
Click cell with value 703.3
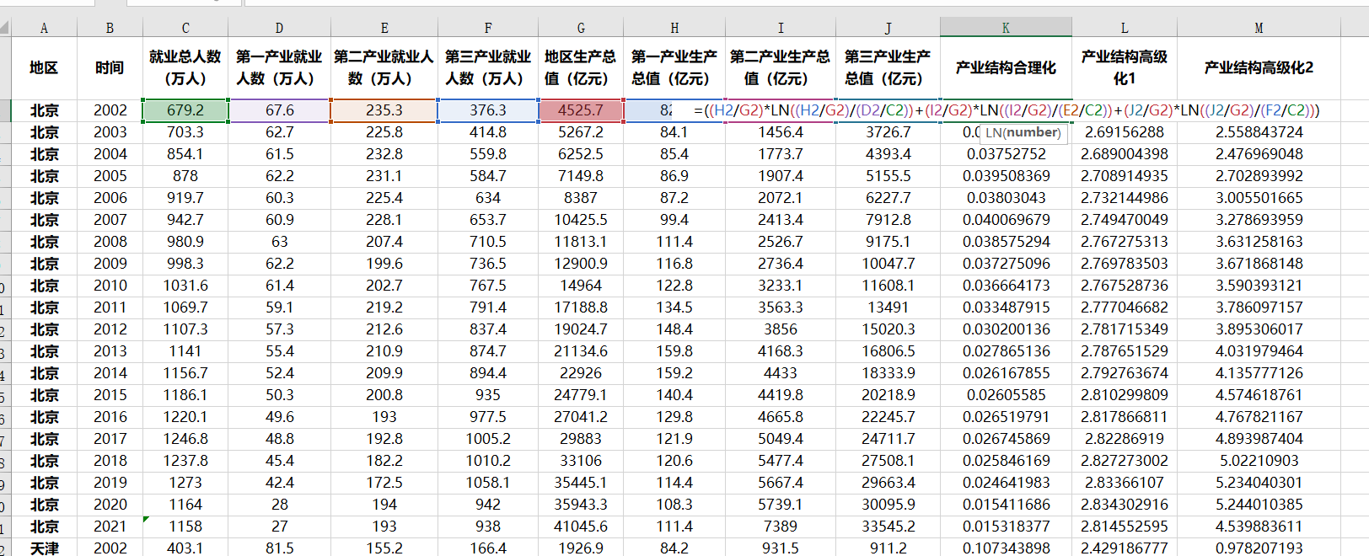click(185, 132)
